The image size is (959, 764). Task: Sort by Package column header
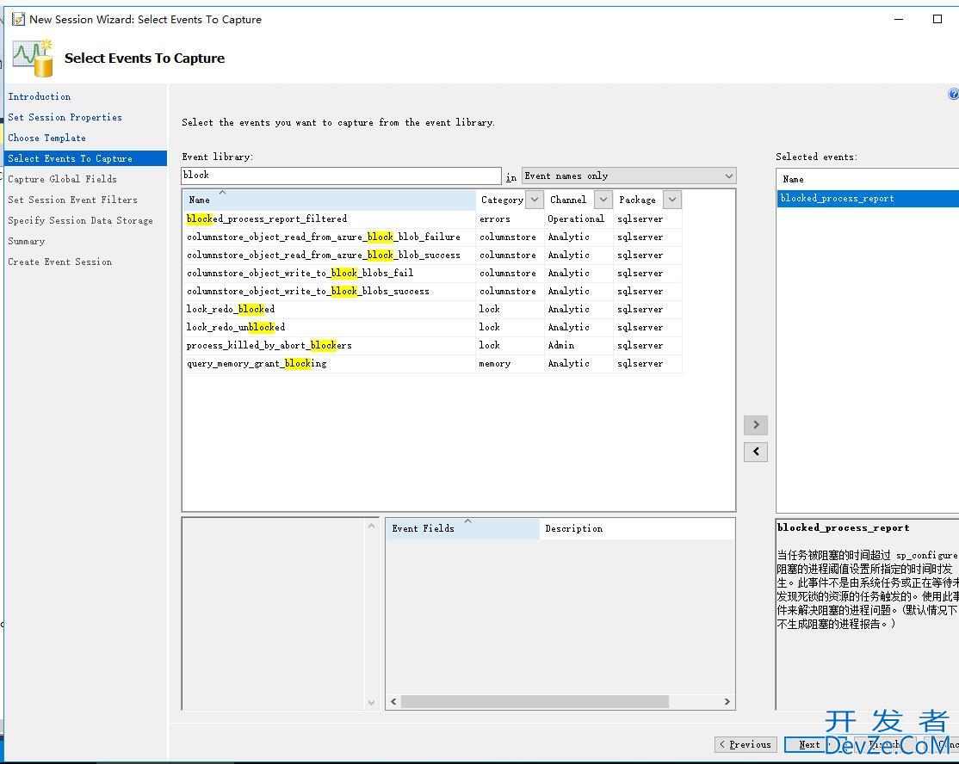(x=637, y=200)
